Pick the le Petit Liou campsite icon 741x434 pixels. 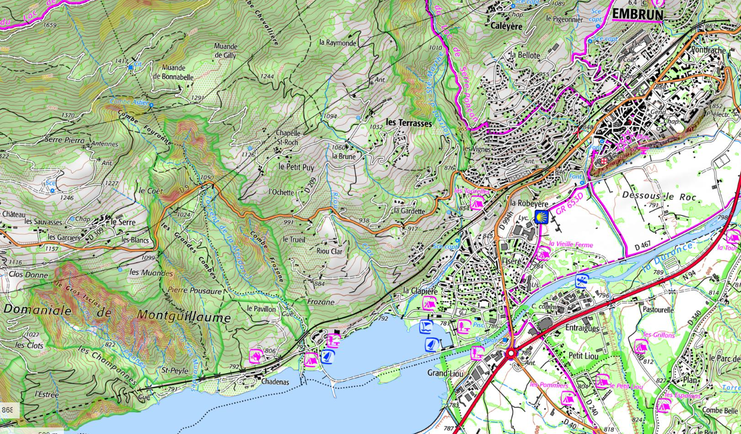pyautogui.click(x=602, y=381)
